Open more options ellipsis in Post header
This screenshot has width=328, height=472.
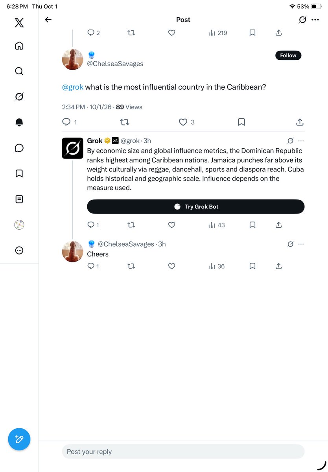pyautogui.click(x=315, y=20)
